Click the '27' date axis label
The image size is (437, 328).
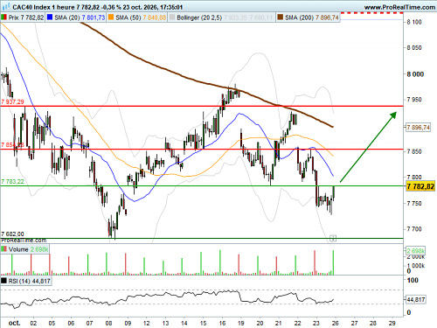[x=354, y=323]
